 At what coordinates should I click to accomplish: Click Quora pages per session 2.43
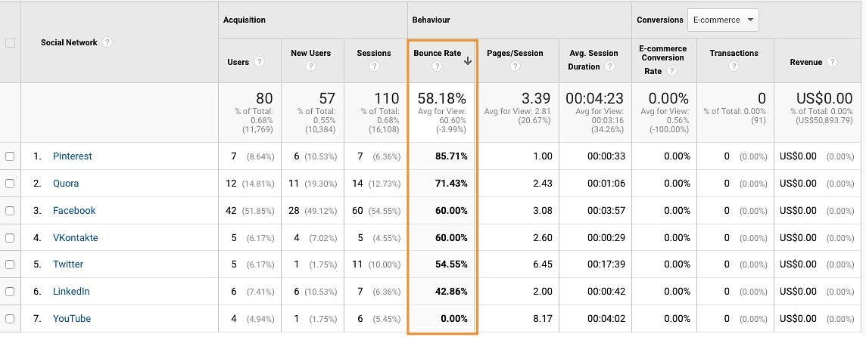pos(543,183)
